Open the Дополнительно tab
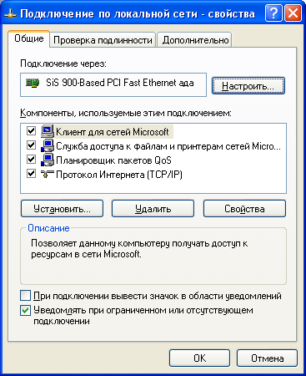 tap(195, 40)
